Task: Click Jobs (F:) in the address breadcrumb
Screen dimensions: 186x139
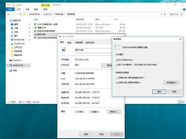Action: pyautogui.click(x=47, y=14)
